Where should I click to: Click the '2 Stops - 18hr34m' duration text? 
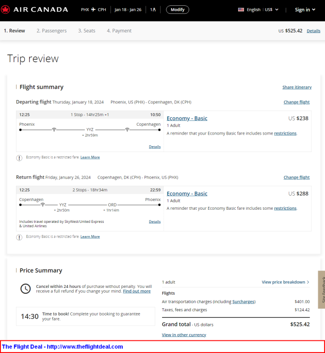tap(90, 190)
